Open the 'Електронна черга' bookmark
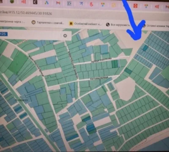169x152 pixels. coord(12,22)
